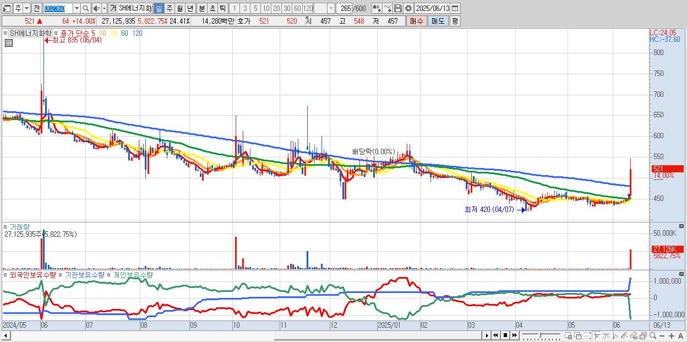Select the 30 interval button

(x=287, y=8)
